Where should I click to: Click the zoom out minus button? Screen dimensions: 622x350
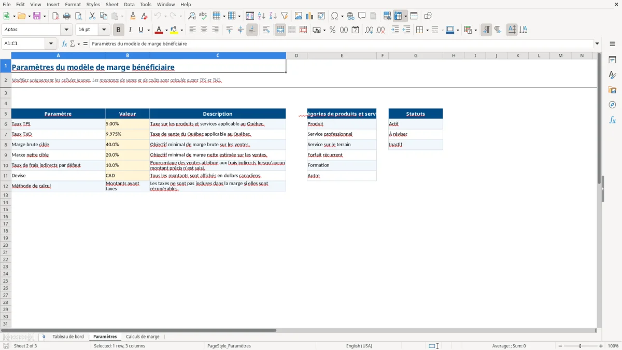point(559,346)
